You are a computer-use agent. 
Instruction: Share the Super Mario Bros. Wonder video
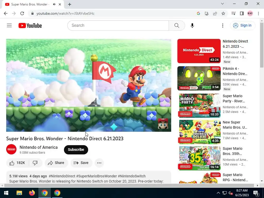[x=56, y=163]
